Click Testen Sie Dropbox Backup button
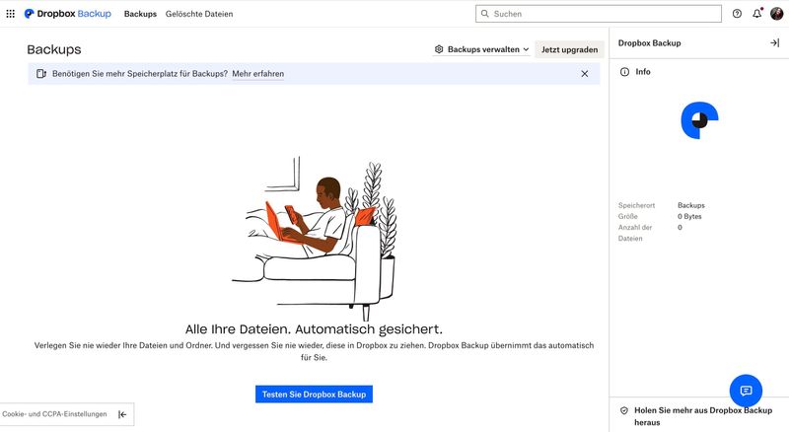This screenshot has width=789, height=432. 314,395
